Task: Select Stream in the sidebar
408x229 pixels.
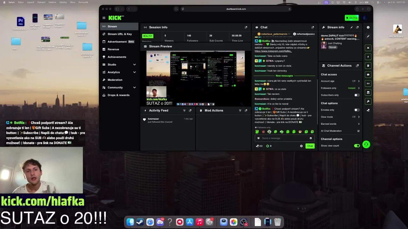Action: point(119,26)
